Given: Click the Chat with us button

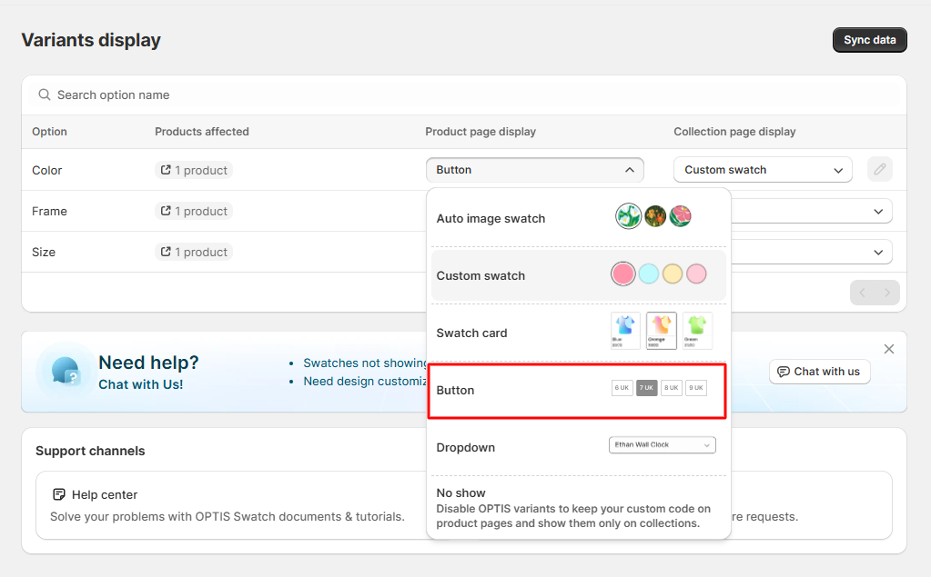Looking at the screenshot, I should [819, 372].
